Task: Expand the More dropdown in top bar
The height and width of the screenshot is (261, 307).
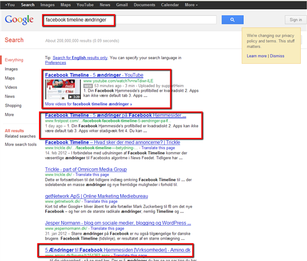Action: click(x=191, y=4)
